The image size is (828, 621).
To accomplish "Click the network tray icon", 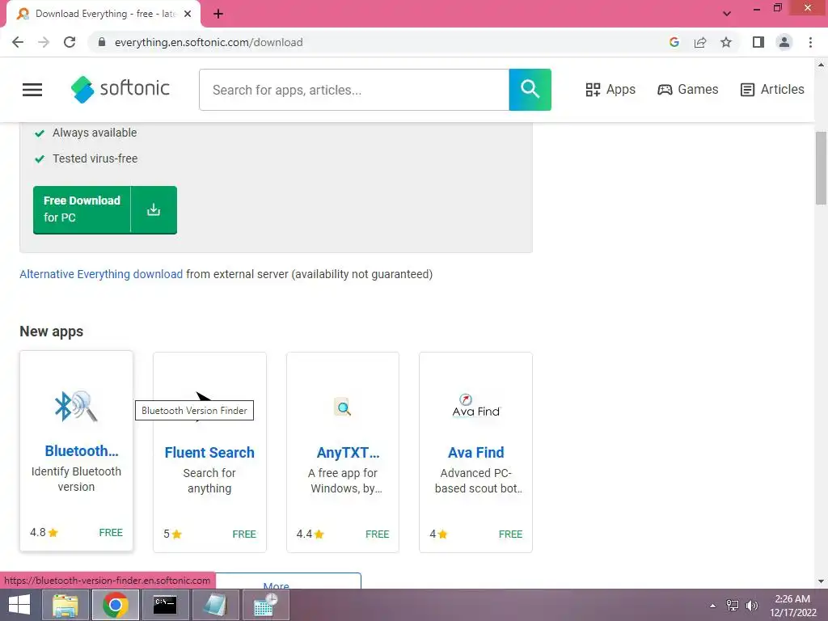I will (733, 606).
